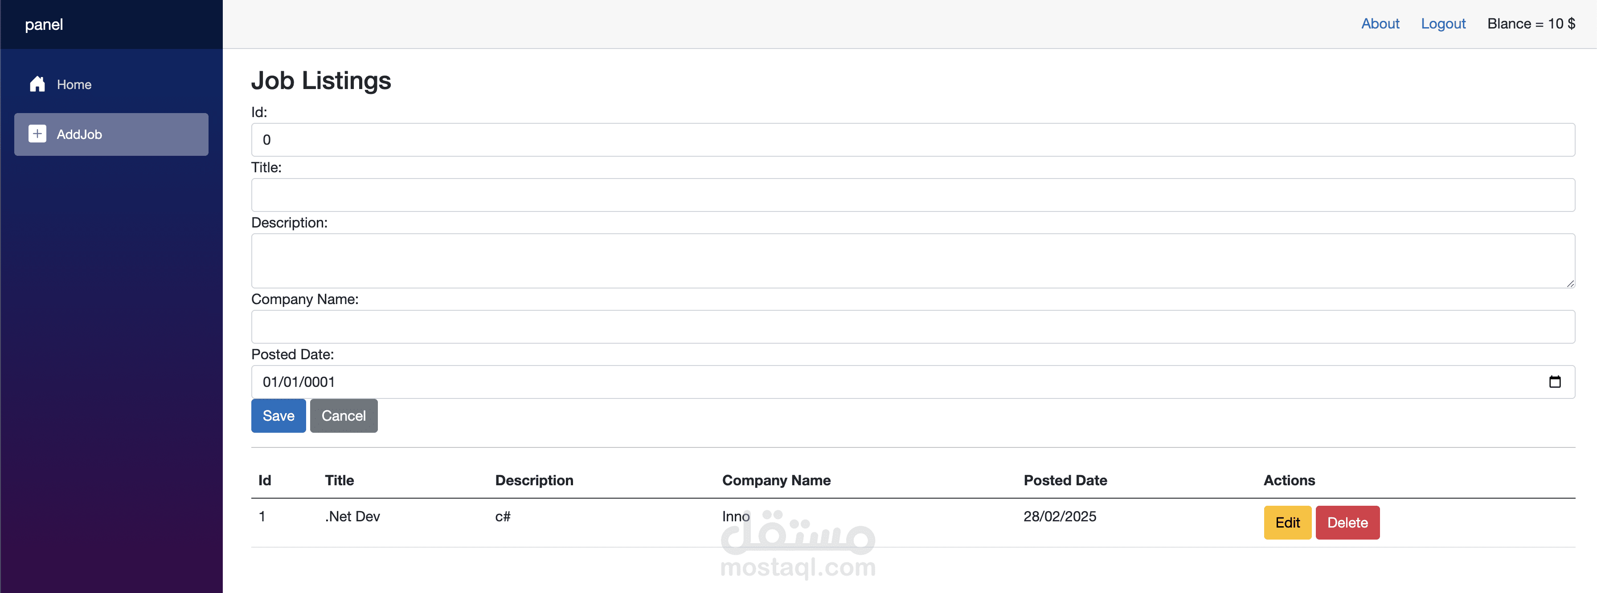Click the Company Name column header
1597x593 pixels.
(776, 480)
